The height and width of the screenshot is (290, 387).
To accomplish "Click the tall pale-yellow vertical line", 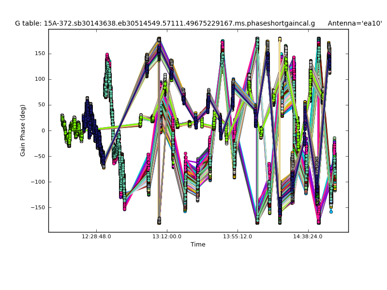I will (x=280, y=121).
